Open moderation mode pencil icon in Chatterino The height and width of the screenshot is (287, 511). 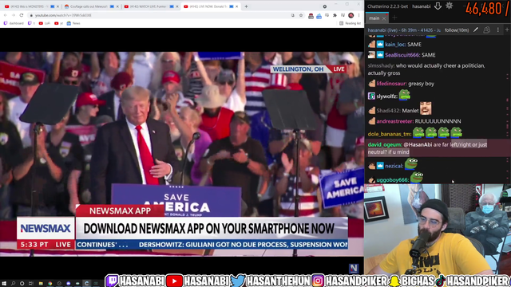tap(476, 30)
